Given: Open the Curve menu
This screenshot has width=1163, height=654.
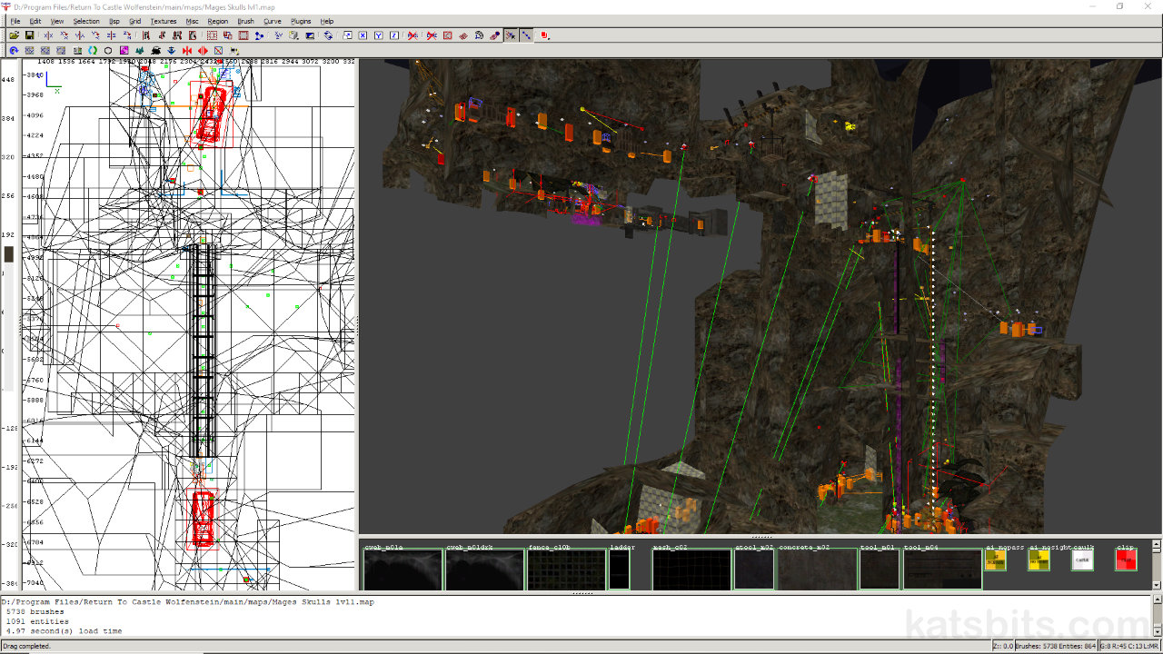Looking at the screenshot, I should point(273,21).
